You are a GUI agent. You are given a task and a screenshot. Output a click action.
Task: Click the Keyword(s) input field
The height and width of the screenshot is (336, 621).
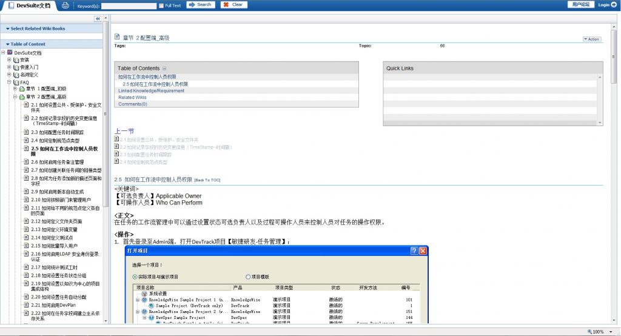click(129, 5)
